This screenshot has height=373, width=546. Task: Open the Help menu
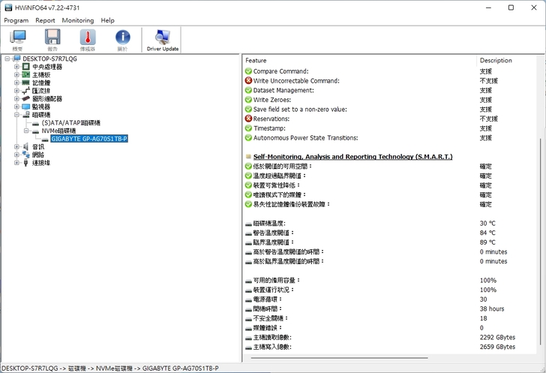107,20
